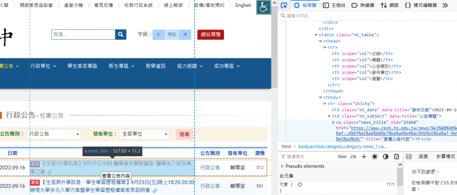Toggle light color scheme simulation sun icon

click(374, 157)
